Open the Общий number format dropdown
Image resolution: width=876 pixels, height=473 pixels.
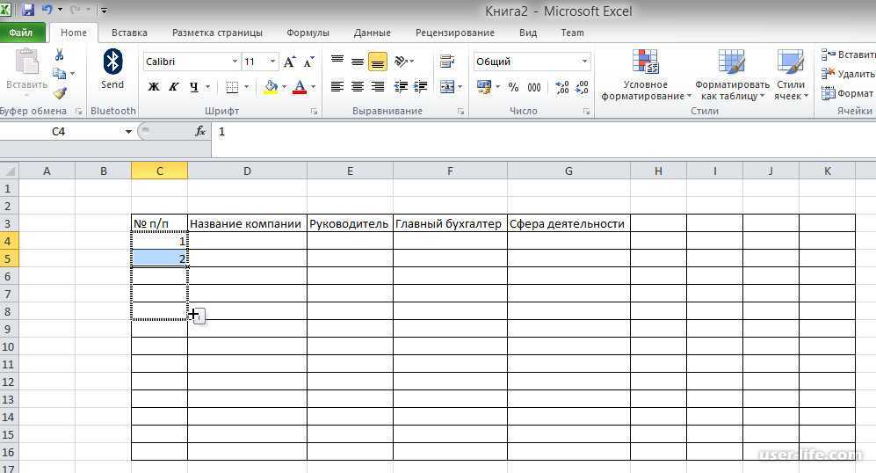584,62
